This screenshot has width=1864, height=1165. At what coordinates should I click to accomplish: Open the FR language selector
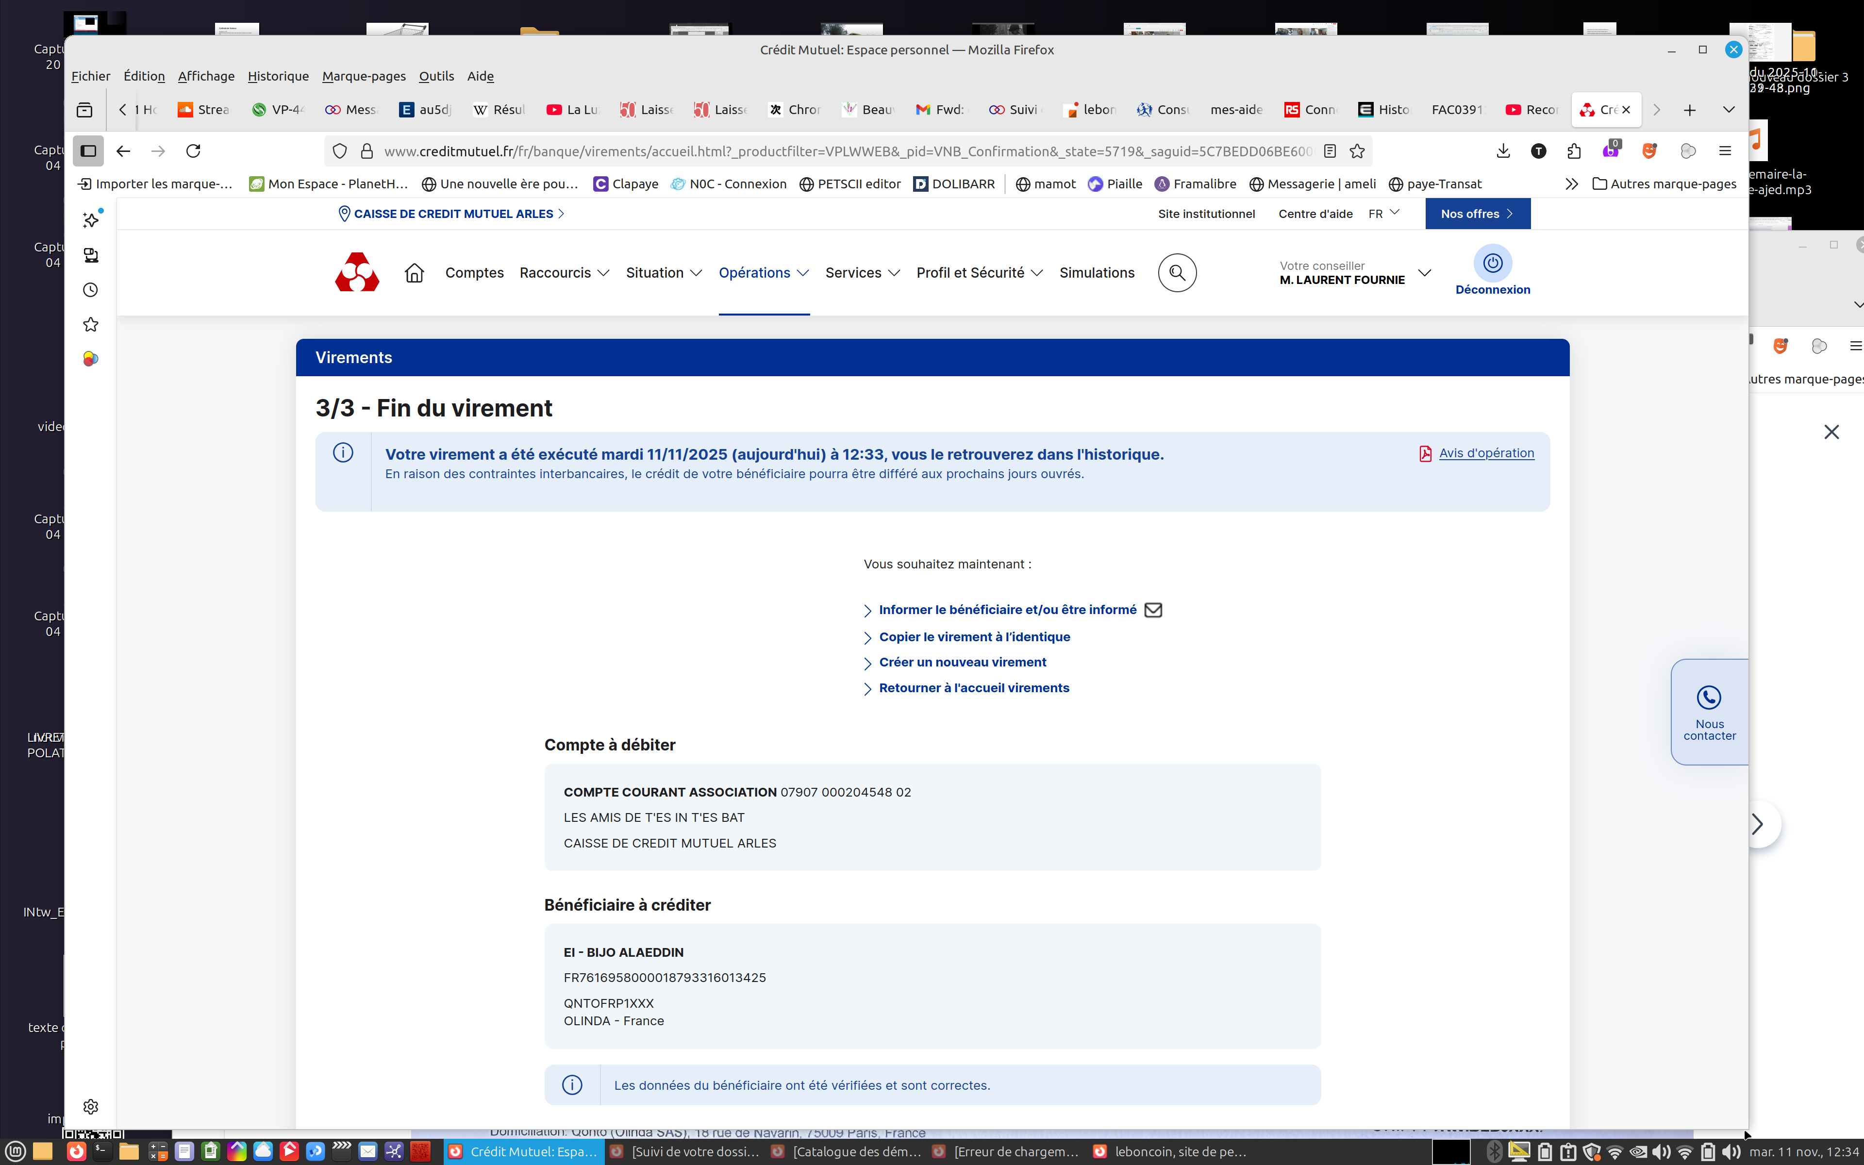click(x=1383, y=214)
